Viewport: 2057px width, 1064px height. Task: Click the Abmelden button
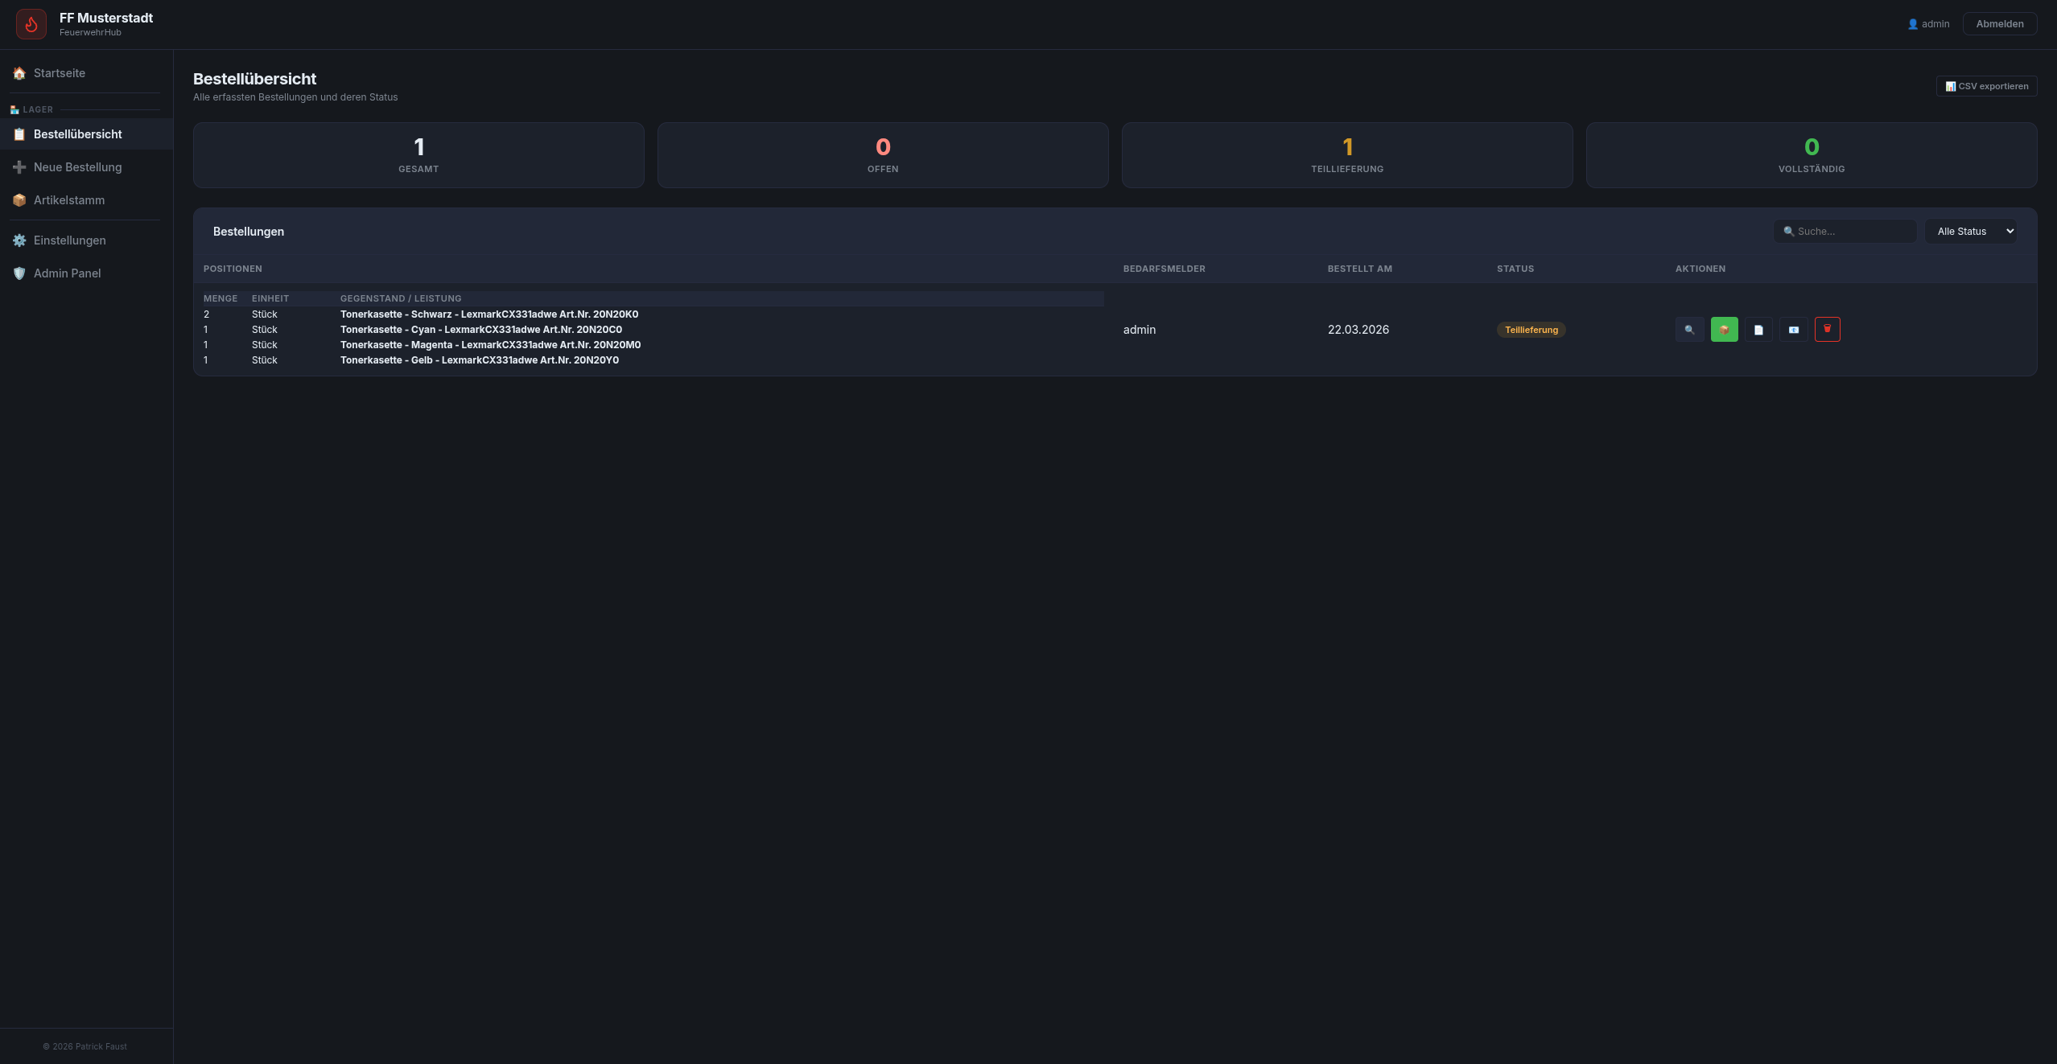(1999, 24)
